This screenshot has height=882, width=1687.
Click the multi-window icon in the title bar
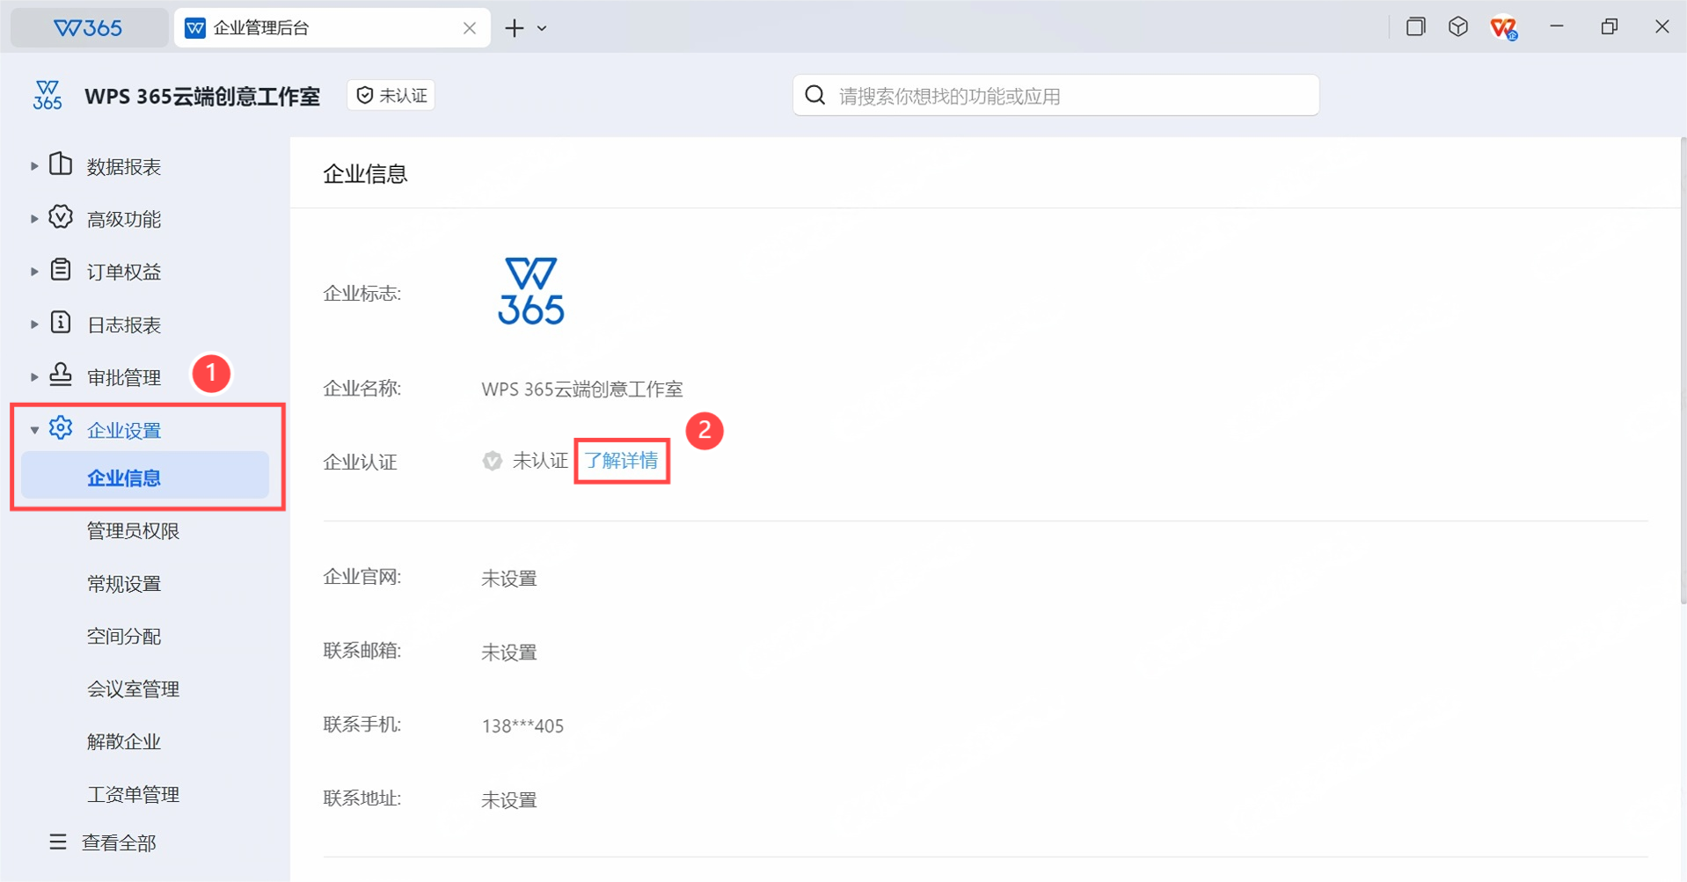[1415, 27]
